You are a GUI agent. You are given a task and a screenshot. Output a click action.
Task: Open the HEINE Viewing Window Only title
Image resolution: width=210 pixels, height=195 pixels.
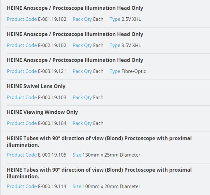tap(42, 112)
